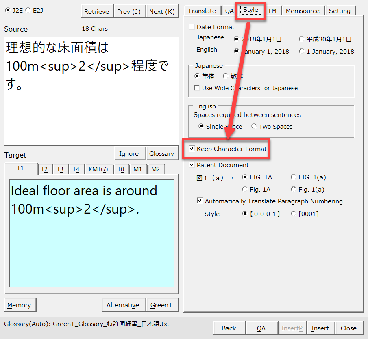Open the Setting tab

click(x=340, y=11)
